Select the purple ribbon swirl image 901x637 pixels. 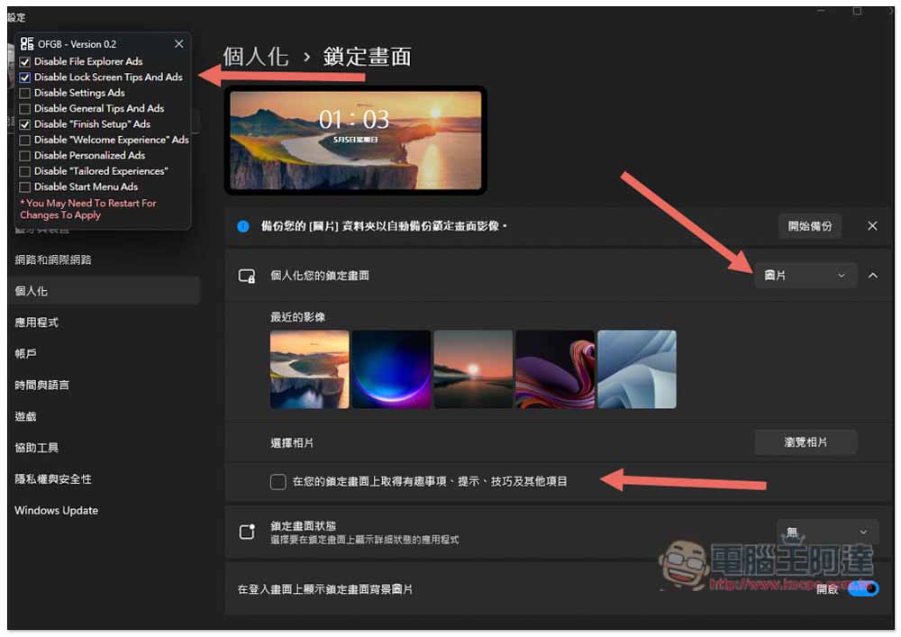[x=555, y=369]
